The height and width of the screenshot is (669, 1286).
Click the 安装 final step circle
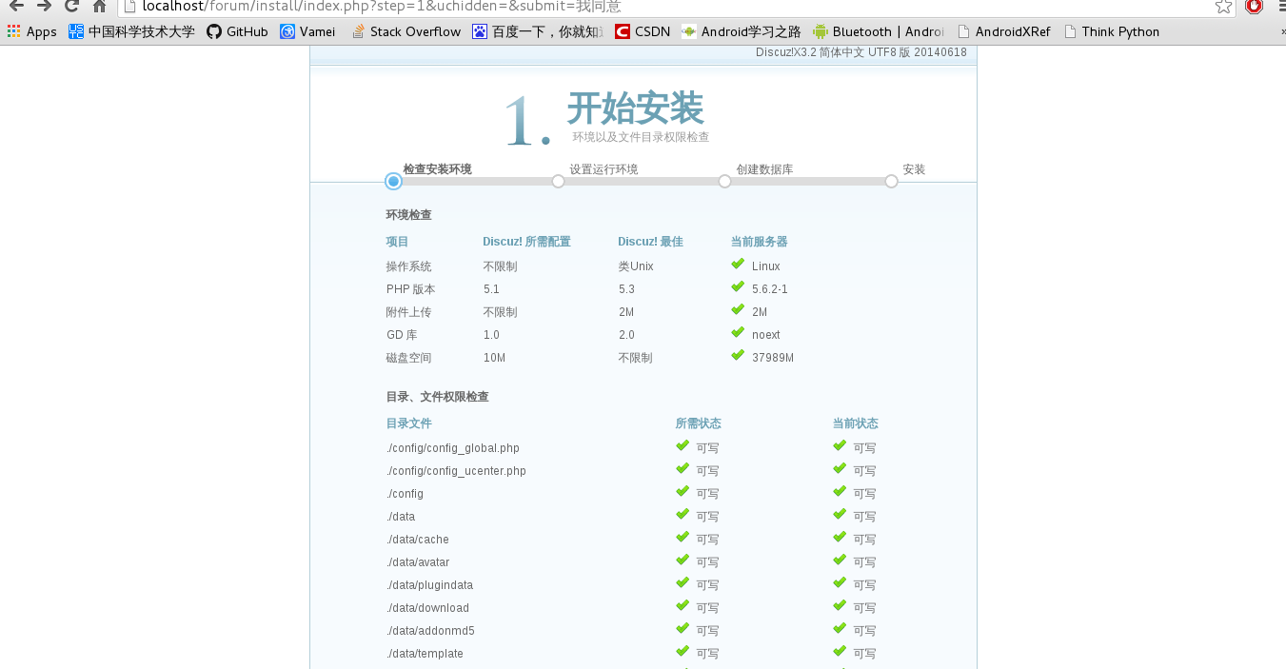[x=891, y=181]
